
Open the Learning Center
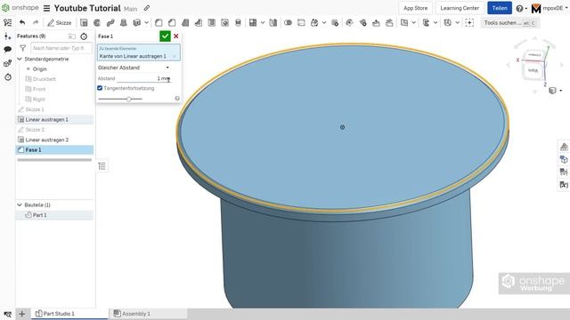460,8
